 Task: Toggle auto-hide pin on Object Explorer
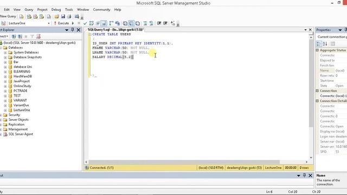(73, 30)
